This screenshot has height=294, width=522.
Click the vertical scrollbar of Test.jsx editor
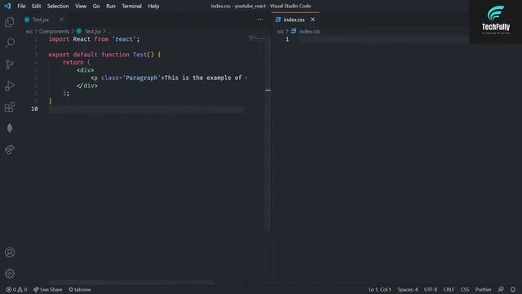point(268,132)
